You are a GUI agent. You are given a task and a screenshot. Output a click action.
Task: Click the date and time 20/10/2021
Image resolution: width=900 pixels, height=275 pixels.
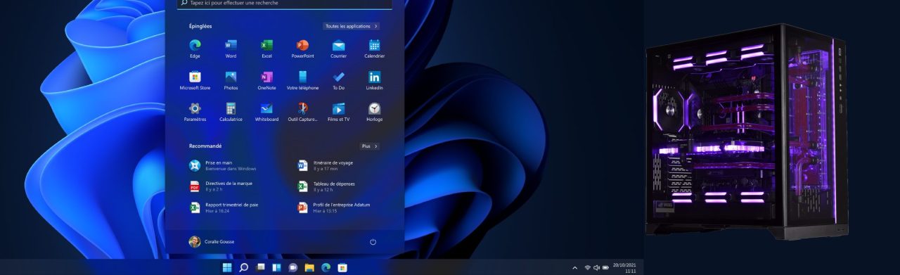(x=624, y=268)
